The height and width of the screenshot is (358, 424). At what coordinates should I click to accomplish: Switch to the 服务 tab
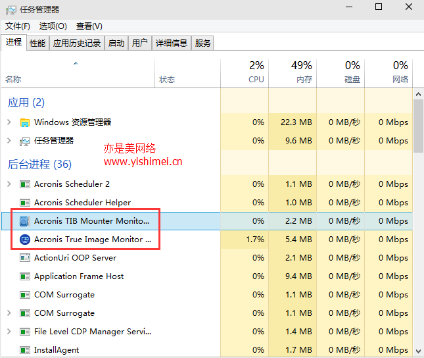click(202, 43)
